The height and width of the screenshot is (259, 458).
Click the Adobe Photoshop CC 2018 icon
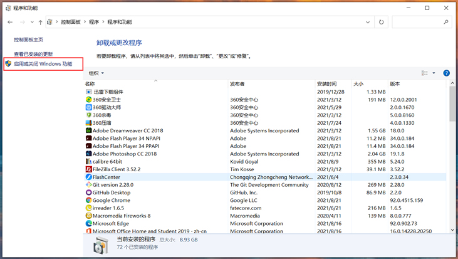89,154
